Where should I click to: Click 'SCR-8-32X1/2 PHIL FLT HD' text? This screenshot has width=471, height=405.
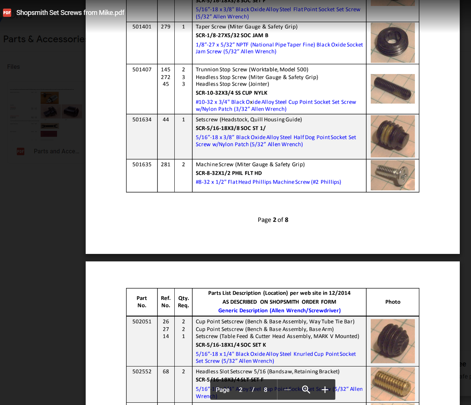[x=229, y=173]
